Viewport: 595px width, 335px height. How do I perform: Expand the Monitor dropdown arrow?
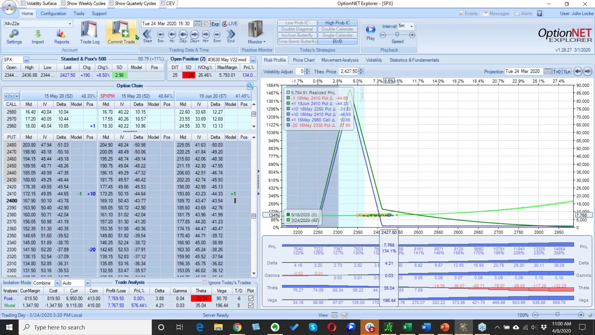[264, 42]
